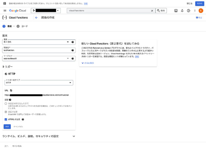
Task: Dismiss the trial banner with close
Action: (190, 3)
